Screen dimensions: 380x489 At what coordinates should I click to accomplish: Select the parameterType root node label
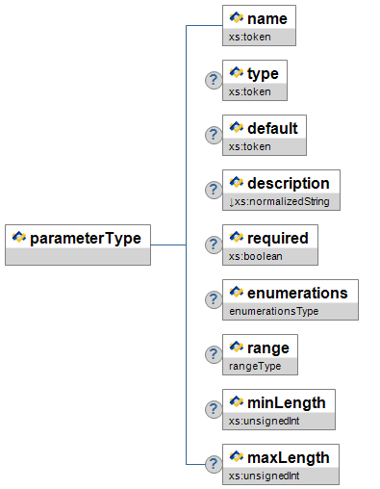(x=86, y=238)
